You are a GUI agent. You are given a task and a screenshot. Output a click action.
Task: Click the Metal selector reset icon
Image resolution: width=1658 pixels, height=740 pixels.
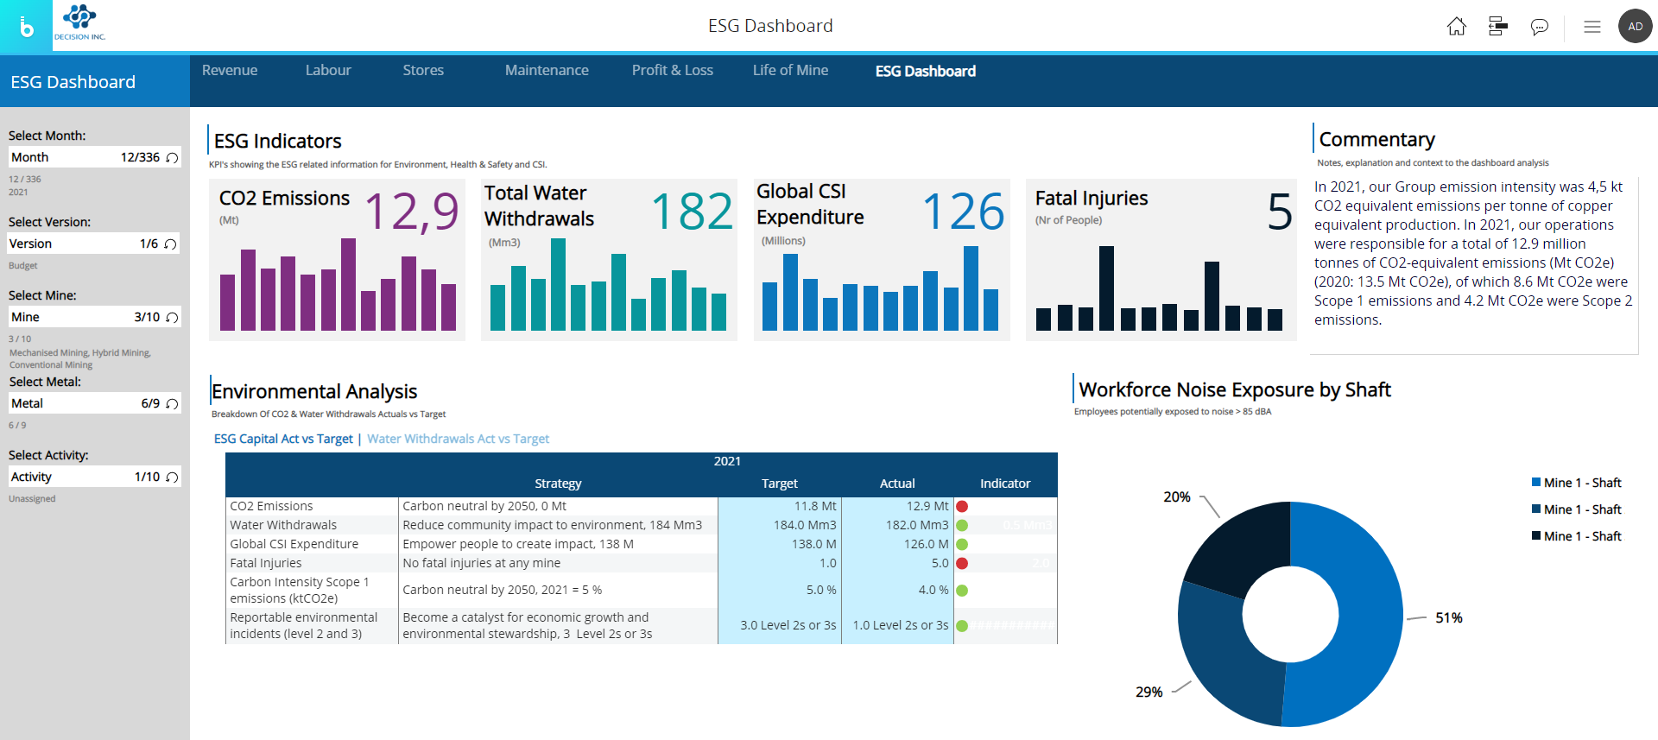pyautogui.click(x=172, y=404)
